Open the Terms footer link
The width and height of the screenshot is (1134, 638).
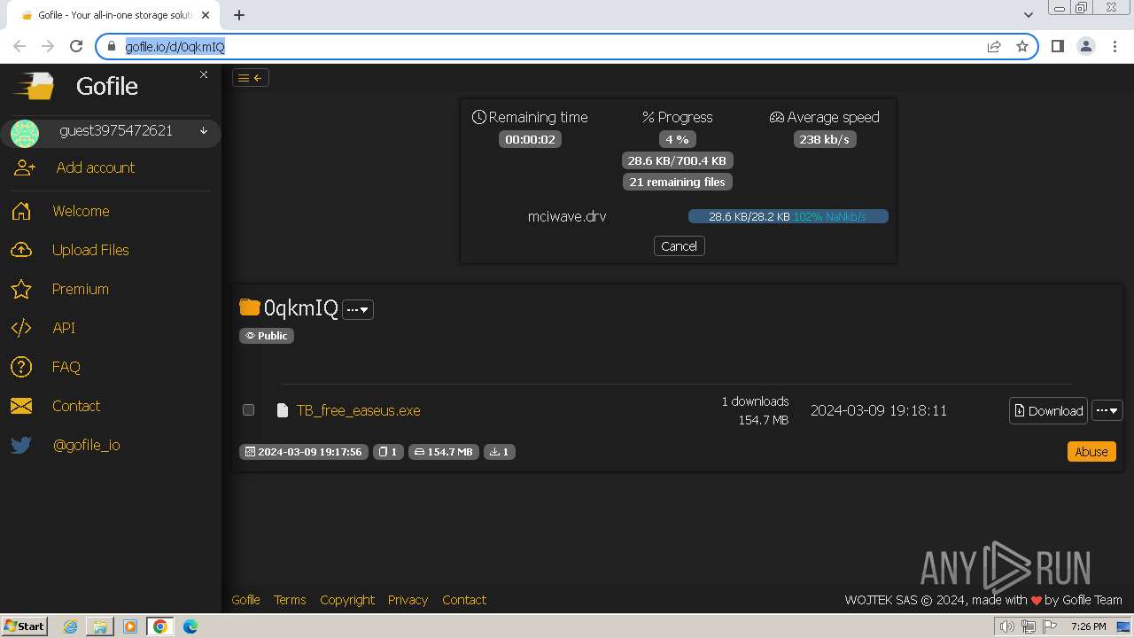click(290, 600)
